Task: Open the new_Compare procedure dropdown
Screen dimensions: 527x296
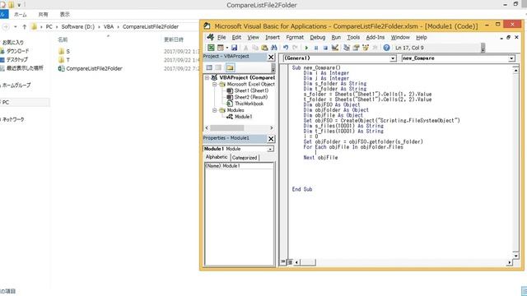Action: pos(511,58)
